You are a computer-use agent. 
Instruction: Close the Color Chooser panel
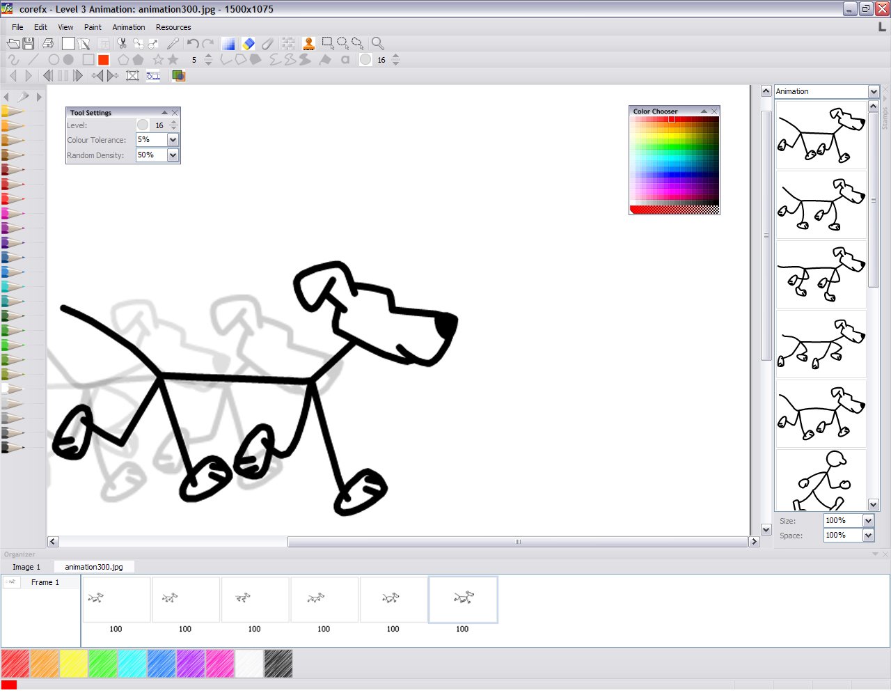click(x=713, y=111)
